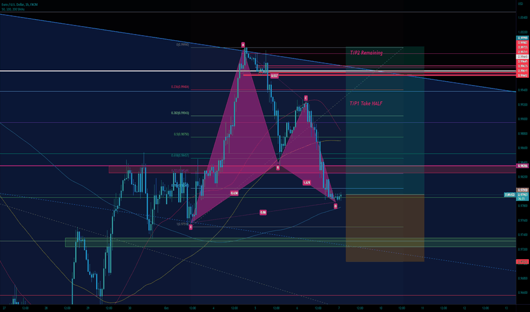This screenshot has width=530, height=312.
Task: Click the 0.97800 price axis value
Action: tap(523, 206)
